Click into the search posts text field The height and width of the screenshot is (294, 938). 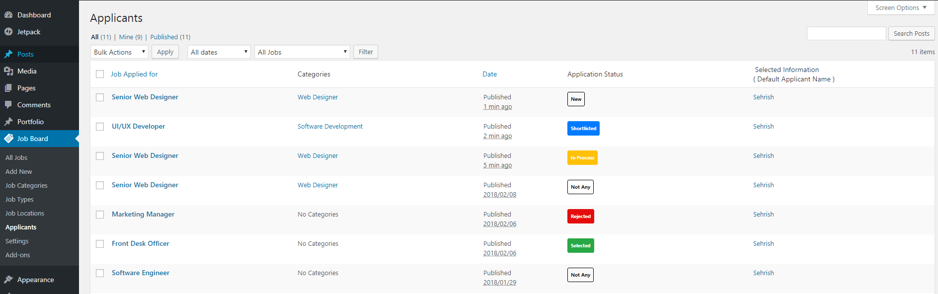tap(846, 33)
